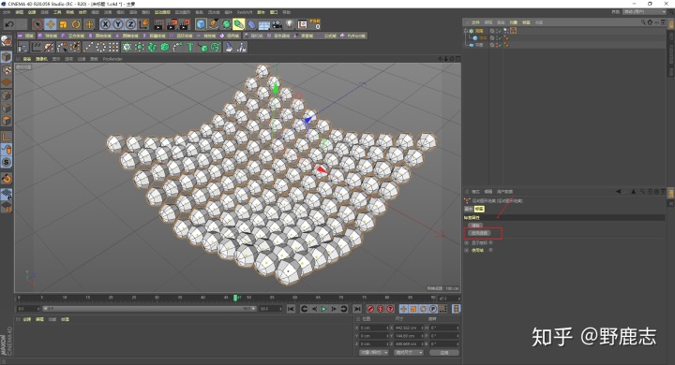Open the interface layout dropdown
The image size is (675, 365).
644,11
